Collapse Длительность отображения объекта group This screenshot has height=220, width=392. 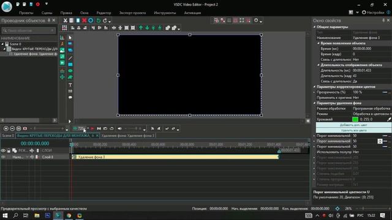tap(318, 65)
